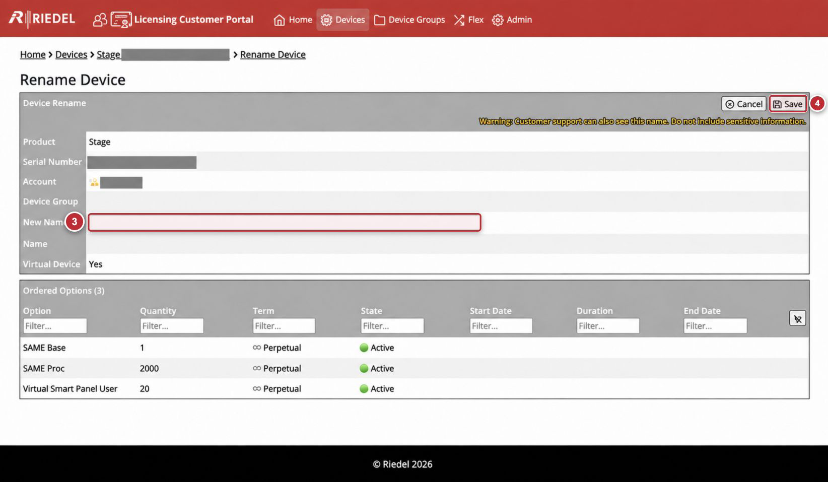Click the customer support warning text

(x=642, y=121)
